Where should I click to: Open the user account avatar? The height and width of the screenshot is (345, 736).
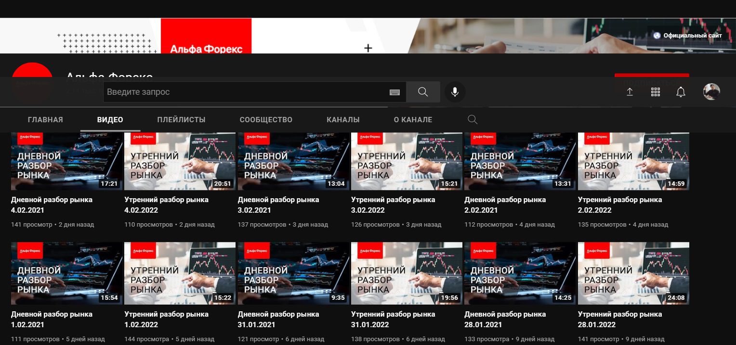711,92
